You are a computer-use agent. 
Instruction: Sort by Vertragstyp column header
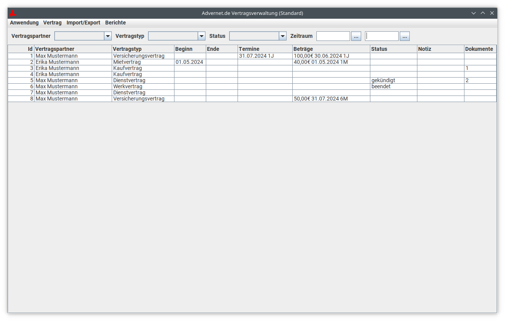coord(143,49)
